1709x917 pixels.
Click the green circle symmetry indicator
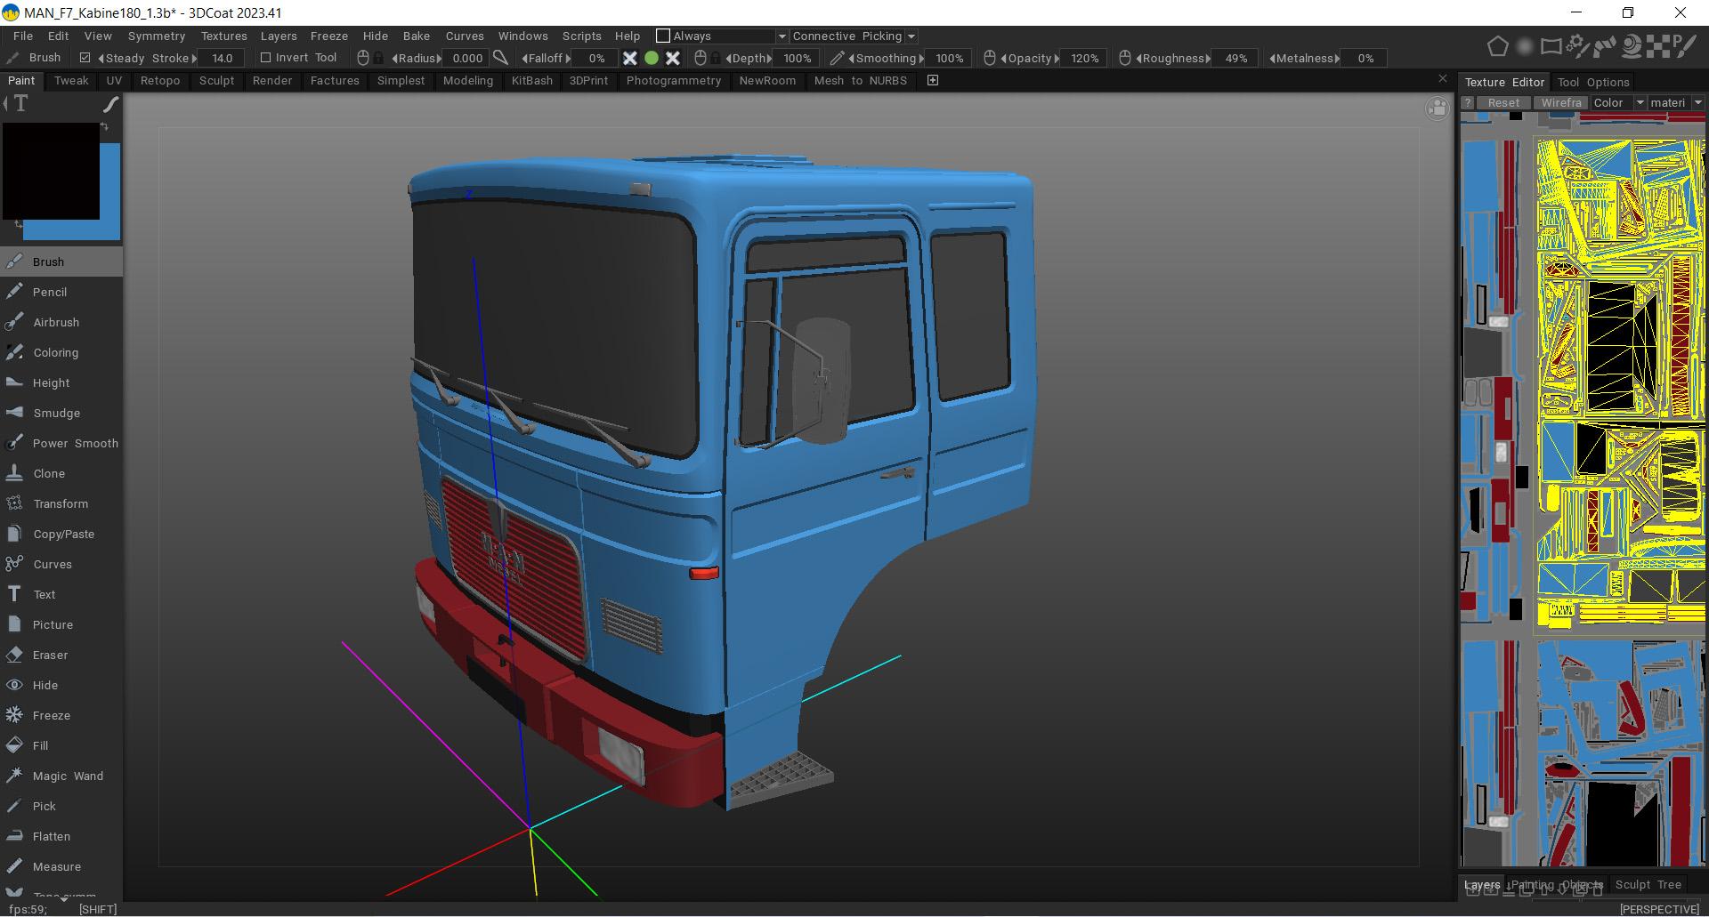click(652, 58)
